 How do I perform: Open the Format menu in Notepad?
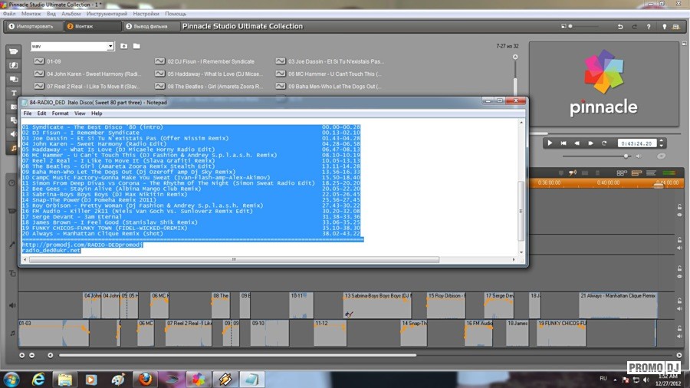(x=60, y=113)
